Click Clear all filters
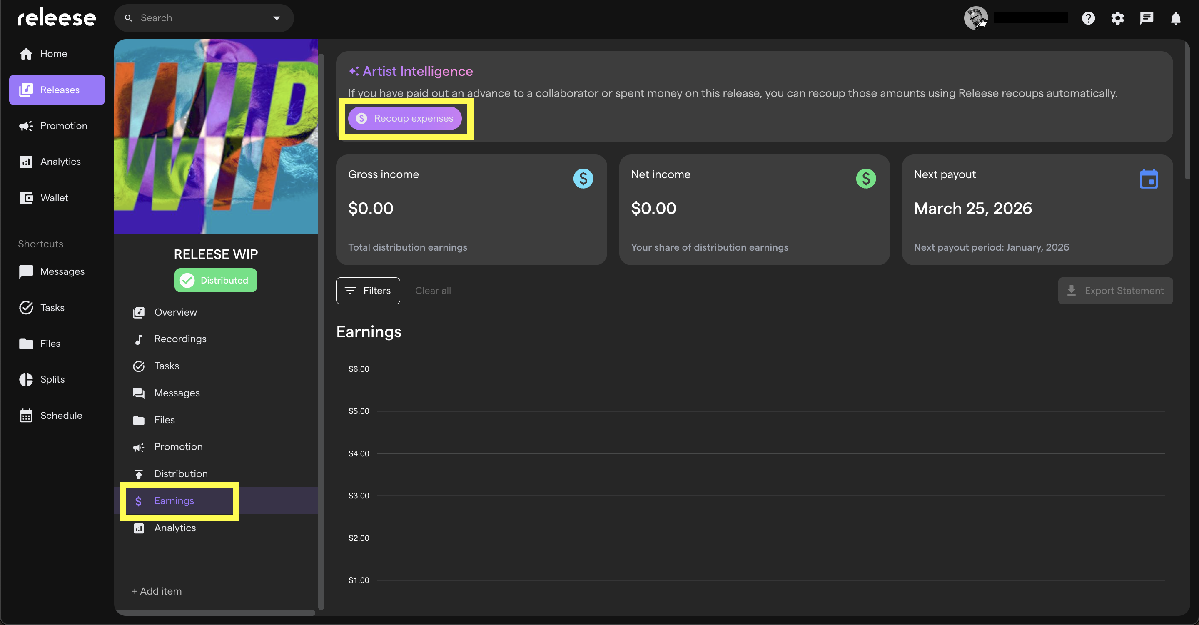Screen dimensions: 1199x625 coord(433,291)
